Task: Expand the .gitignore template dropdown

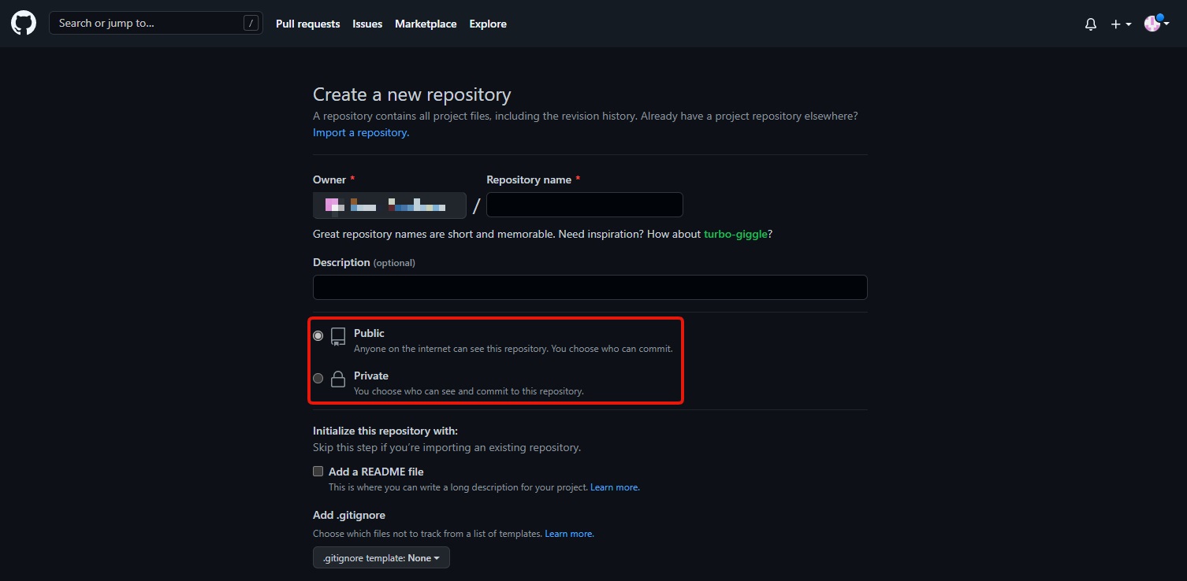Action: click(x=381, y=558)
